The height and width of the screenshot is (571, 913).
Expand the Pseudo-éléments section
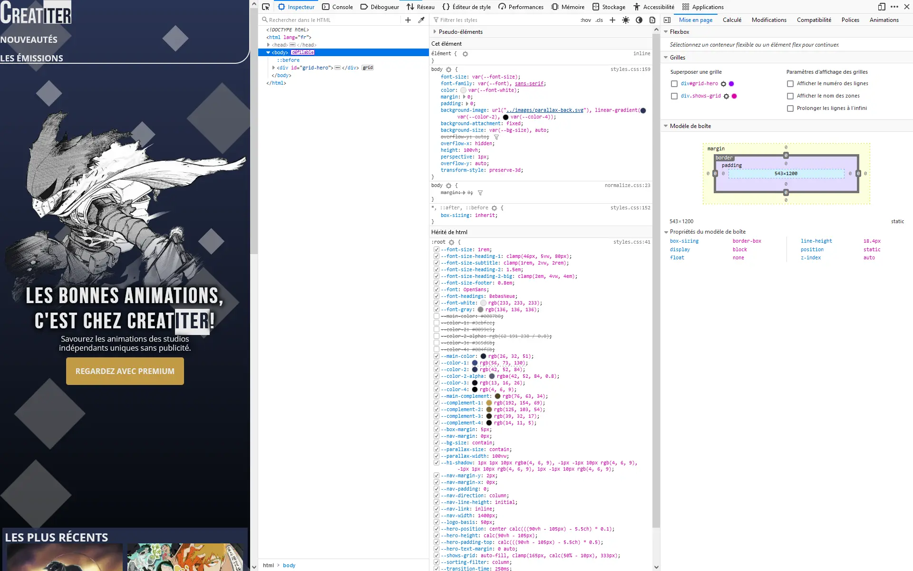click(x=435, y=32)
